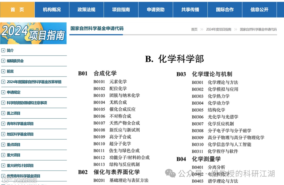Click the B0103 团簇与纳米化学 entry
The width and height of the screenshot is (284, 185).
[x=117, y=95]
